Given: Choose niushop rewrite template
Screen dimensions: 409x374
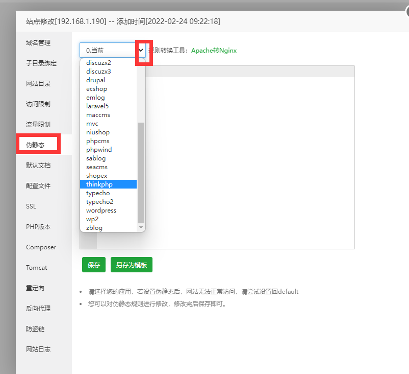Looking at the screenshot, I should coord(108,132).
